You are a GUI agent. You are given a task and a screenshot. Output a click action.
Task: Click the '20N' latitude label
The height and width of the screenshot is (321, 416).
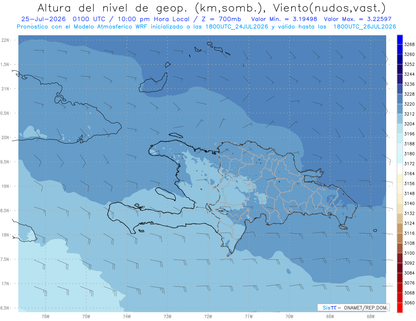5,137
